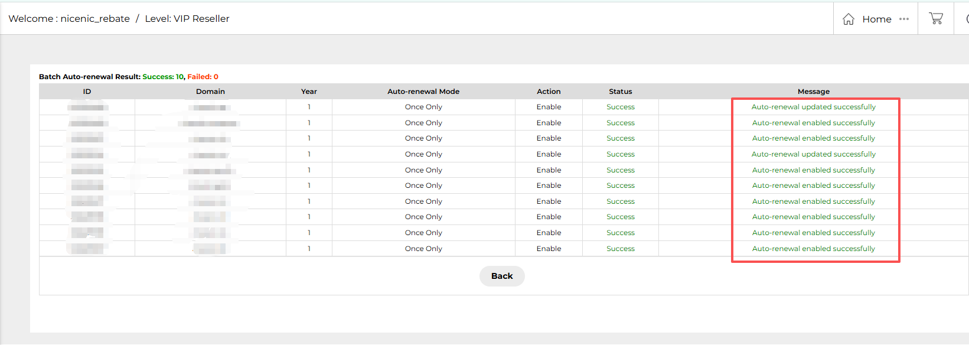This screenshot has width=969, height=345.
Task: Click the Action column header
Action: pos(549,92)
